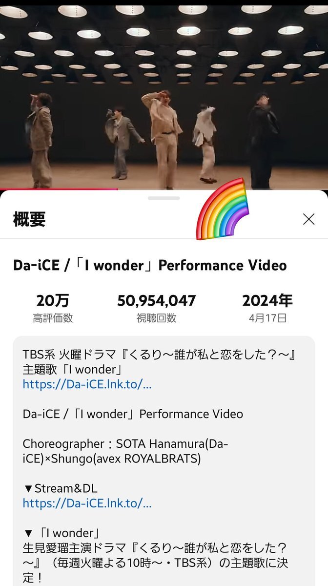
Task: Tap the TBS系 火曜ドラマ description line
Action: [x=160, y=355]
